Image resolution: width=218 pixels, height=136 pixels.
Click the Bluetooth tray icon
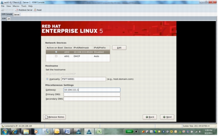coord(164,132)
